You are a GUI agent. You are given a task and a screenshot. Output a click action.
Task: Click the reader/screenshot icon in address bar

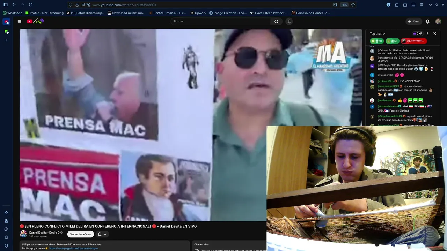click(335, 5)
